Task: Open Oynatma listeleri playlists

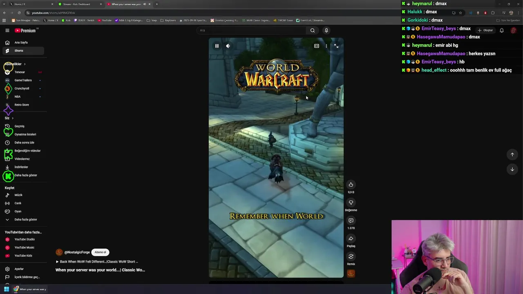Action: coord(23,134)
